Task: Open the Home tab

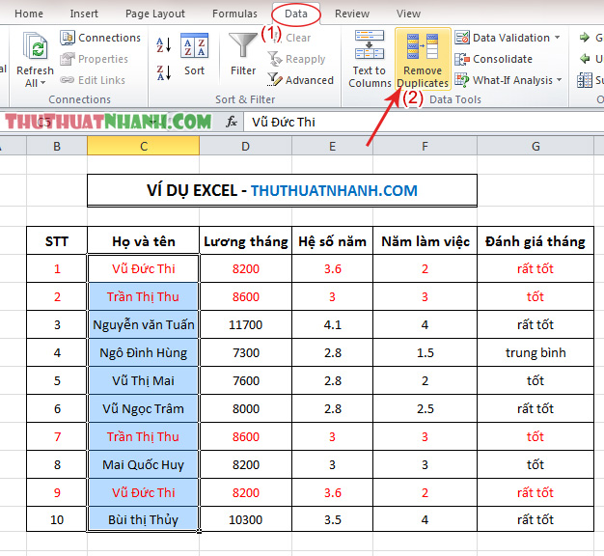Action: pos(29,14)
